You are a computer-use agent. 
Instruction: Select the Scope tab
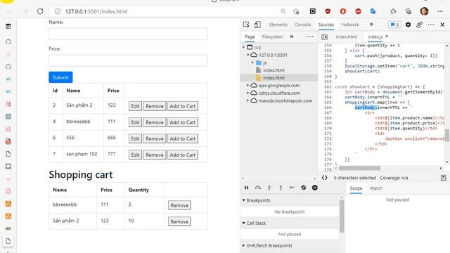[x=356, y=188]
